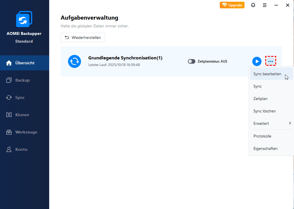Toggle the Zeitplanstatus schedule switch

(191, 61)
